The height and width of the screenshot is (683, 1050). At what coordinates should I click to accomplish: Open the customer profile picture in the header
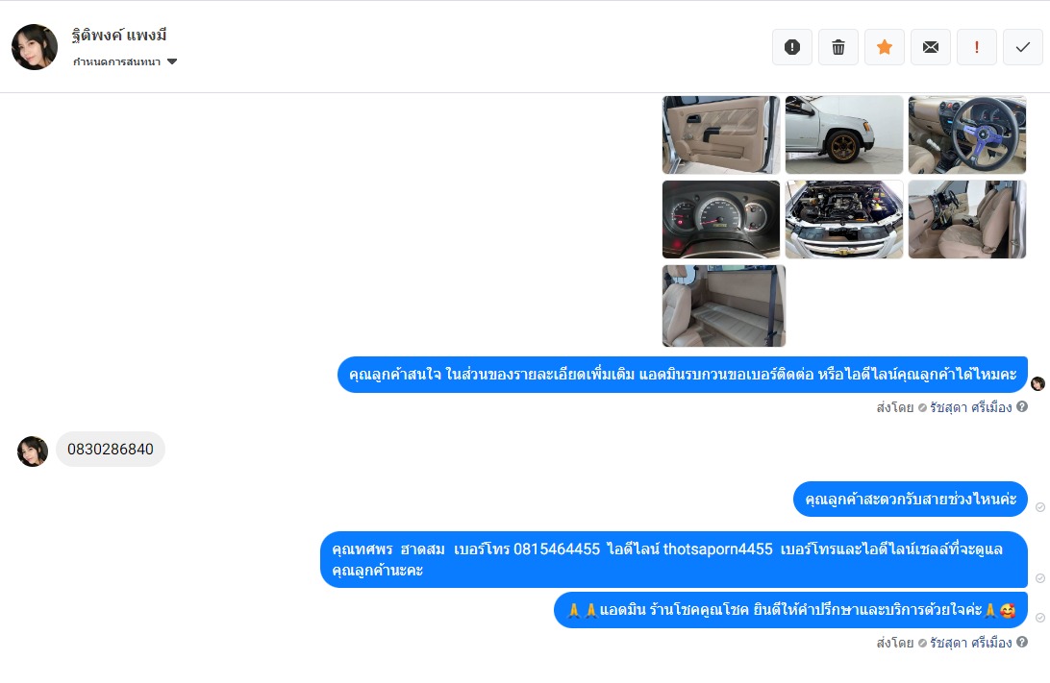pyautogui.click(x=35, y=47)
